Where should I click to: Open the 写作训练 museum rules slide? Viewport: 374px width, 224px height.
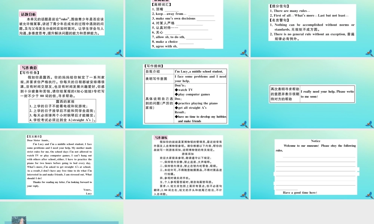click(187, 165)
